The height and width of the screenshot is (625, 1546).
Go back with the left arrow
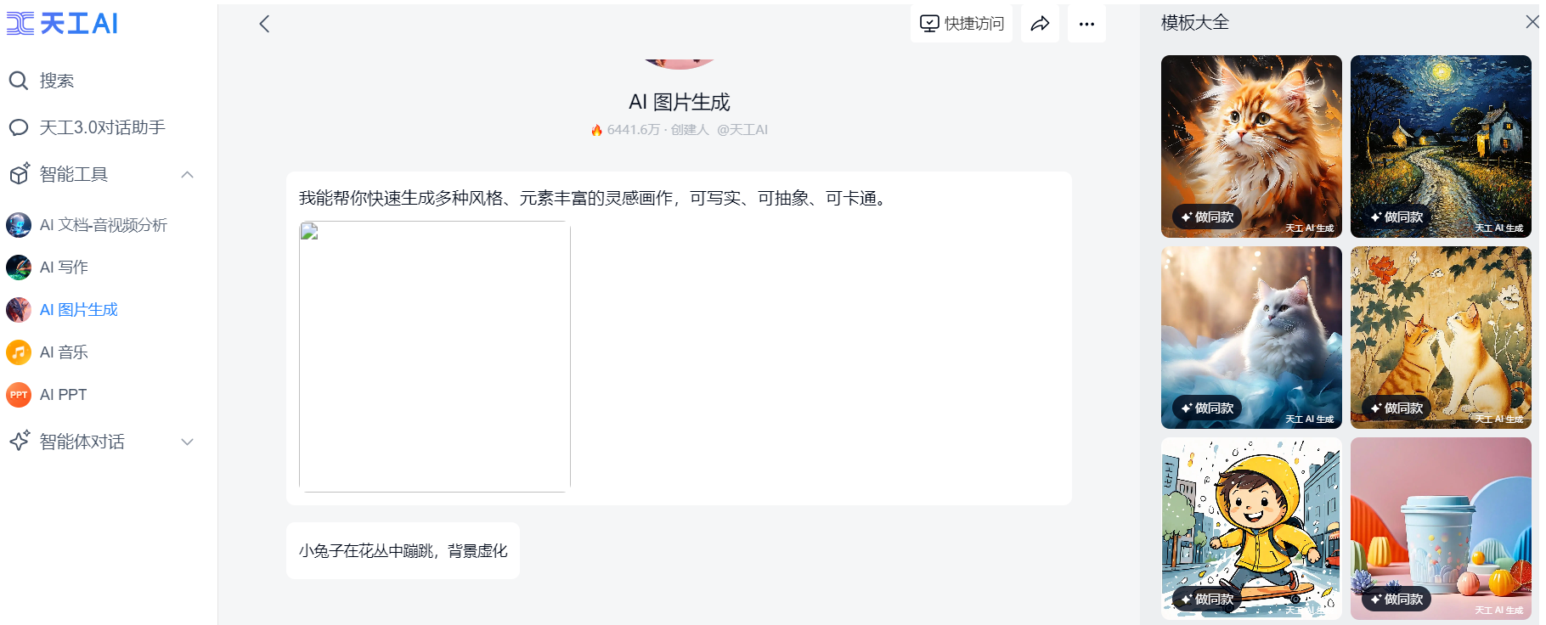pyautogui.click(x=264, y=24)
